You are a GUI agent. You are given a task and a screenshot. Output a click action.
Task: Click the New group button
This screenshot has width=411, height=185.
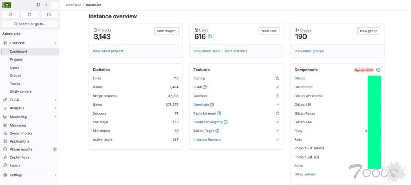(x=368, y=31)
